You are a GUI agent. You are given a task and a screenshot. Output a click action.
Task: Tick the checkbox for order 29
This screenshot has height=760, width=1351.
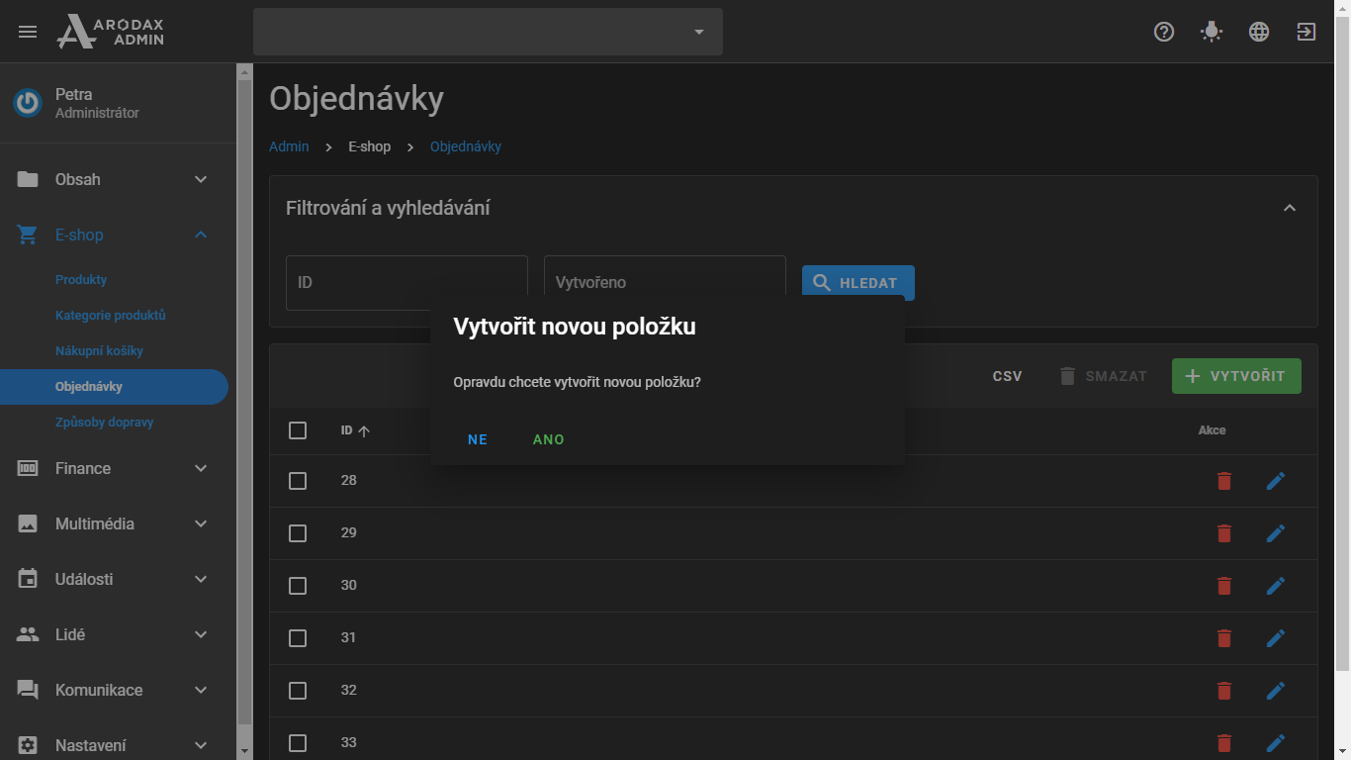point(298,533)
